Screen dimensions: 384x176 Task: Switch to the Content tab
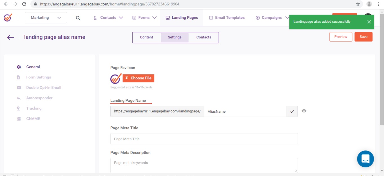pyautogui.click(x=146, y=37)
